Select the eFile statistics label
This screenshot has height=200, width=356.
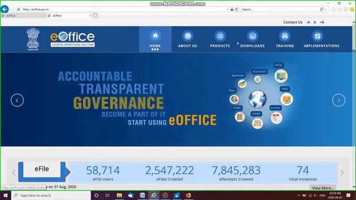[x=42, y=169]
